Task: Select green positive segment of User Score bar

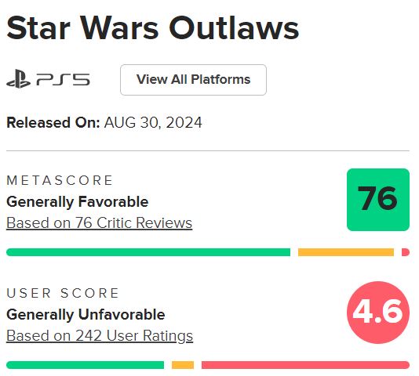Action: pyautogui.click(x=86, y=365)
